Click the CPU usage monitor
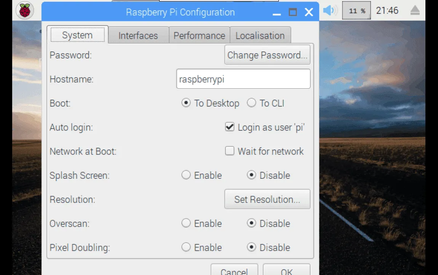 coord(357,11)
